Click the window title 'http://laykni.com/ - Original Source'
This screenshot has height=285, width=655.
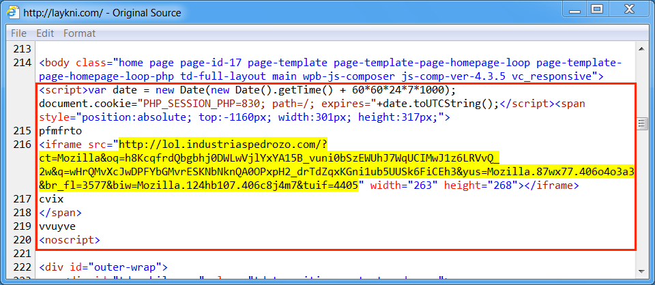tap(102, 13)
